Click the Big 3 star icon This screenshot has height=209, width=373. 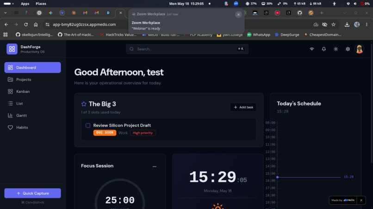coord(84,104)
